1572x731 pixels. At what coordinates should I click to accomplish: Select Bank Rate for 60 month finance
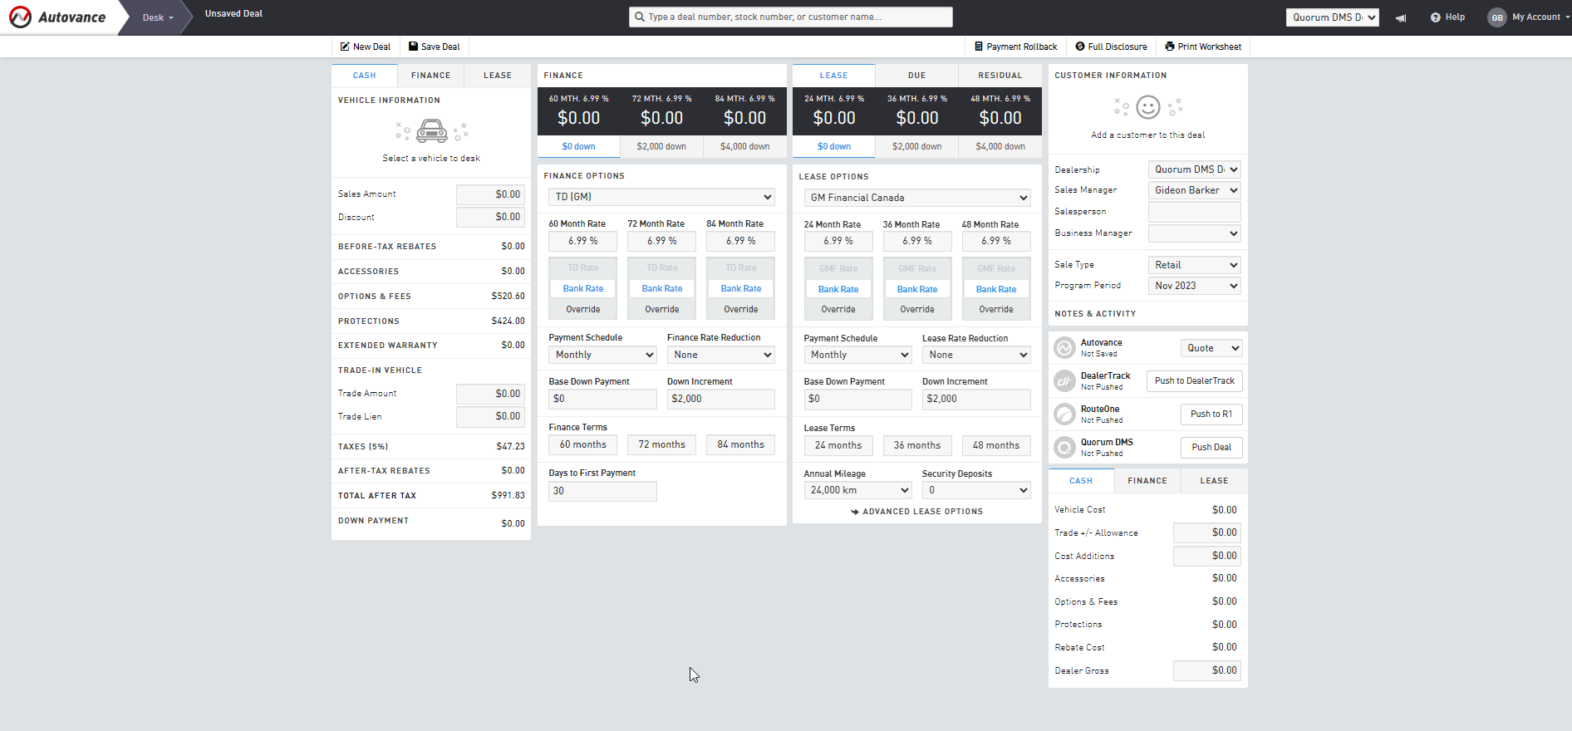[583, 288]
